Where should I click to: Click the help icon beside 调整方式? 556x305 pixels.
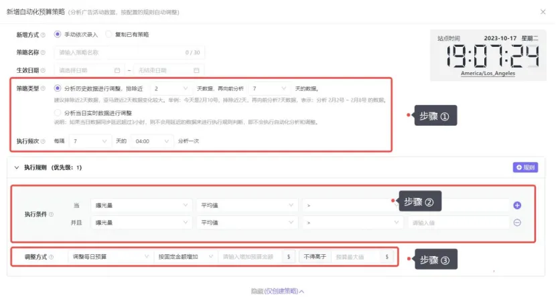coord(51,258)
